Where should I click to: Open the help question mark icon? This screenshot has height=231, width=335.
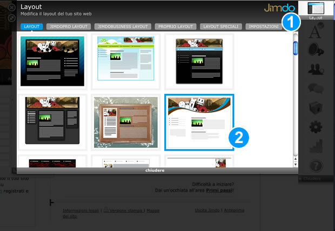tap(316, 166)
